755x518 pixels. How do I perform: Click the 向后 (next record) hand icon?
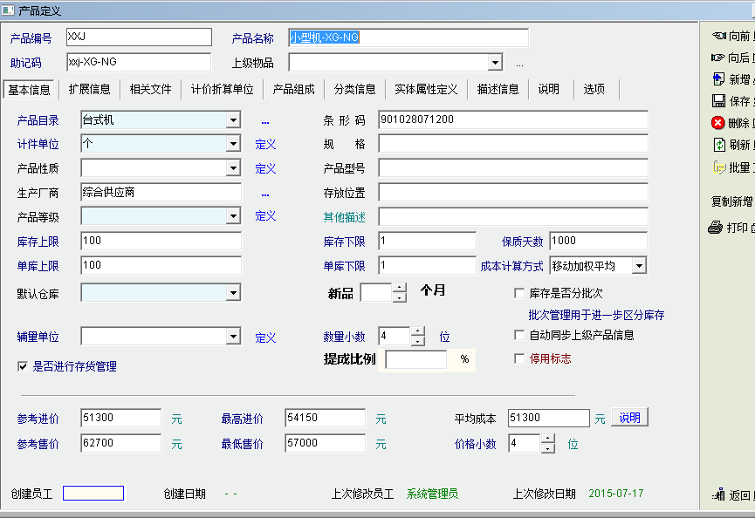pos(718,58)
